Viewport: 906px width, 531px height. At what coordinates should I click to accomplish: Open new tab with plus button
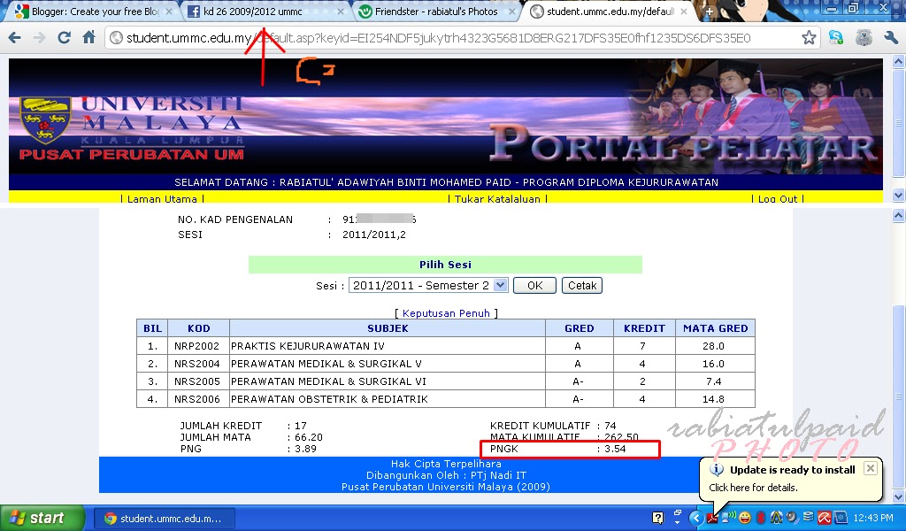coord(709,11)
